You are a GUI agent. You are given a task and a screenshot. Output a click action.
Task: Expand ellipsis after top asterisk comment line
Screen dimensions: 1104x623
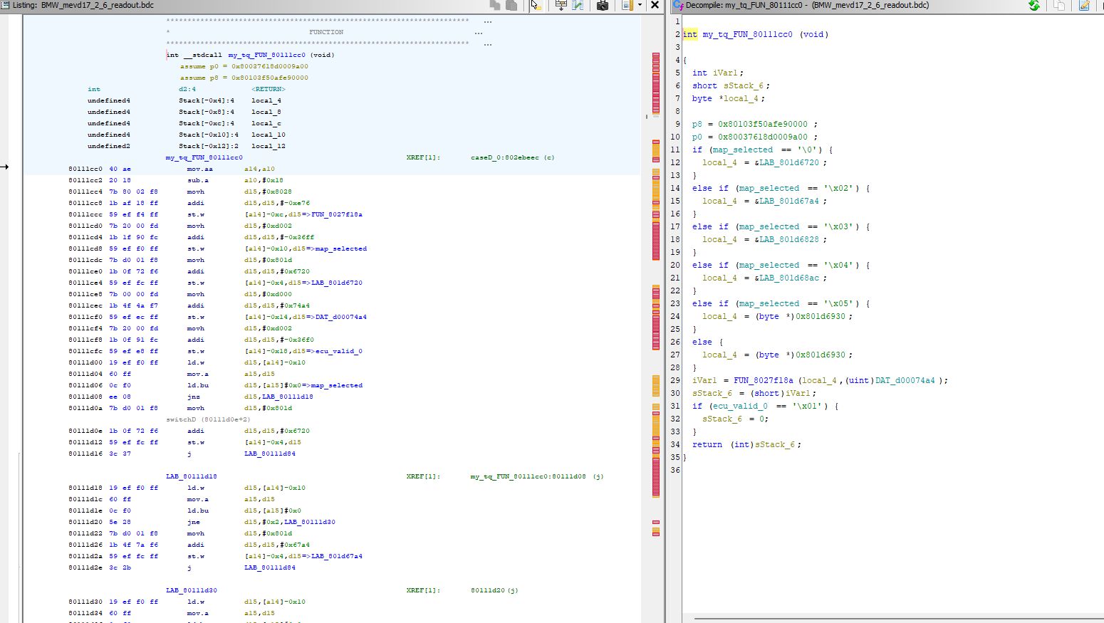pos(487,21)
